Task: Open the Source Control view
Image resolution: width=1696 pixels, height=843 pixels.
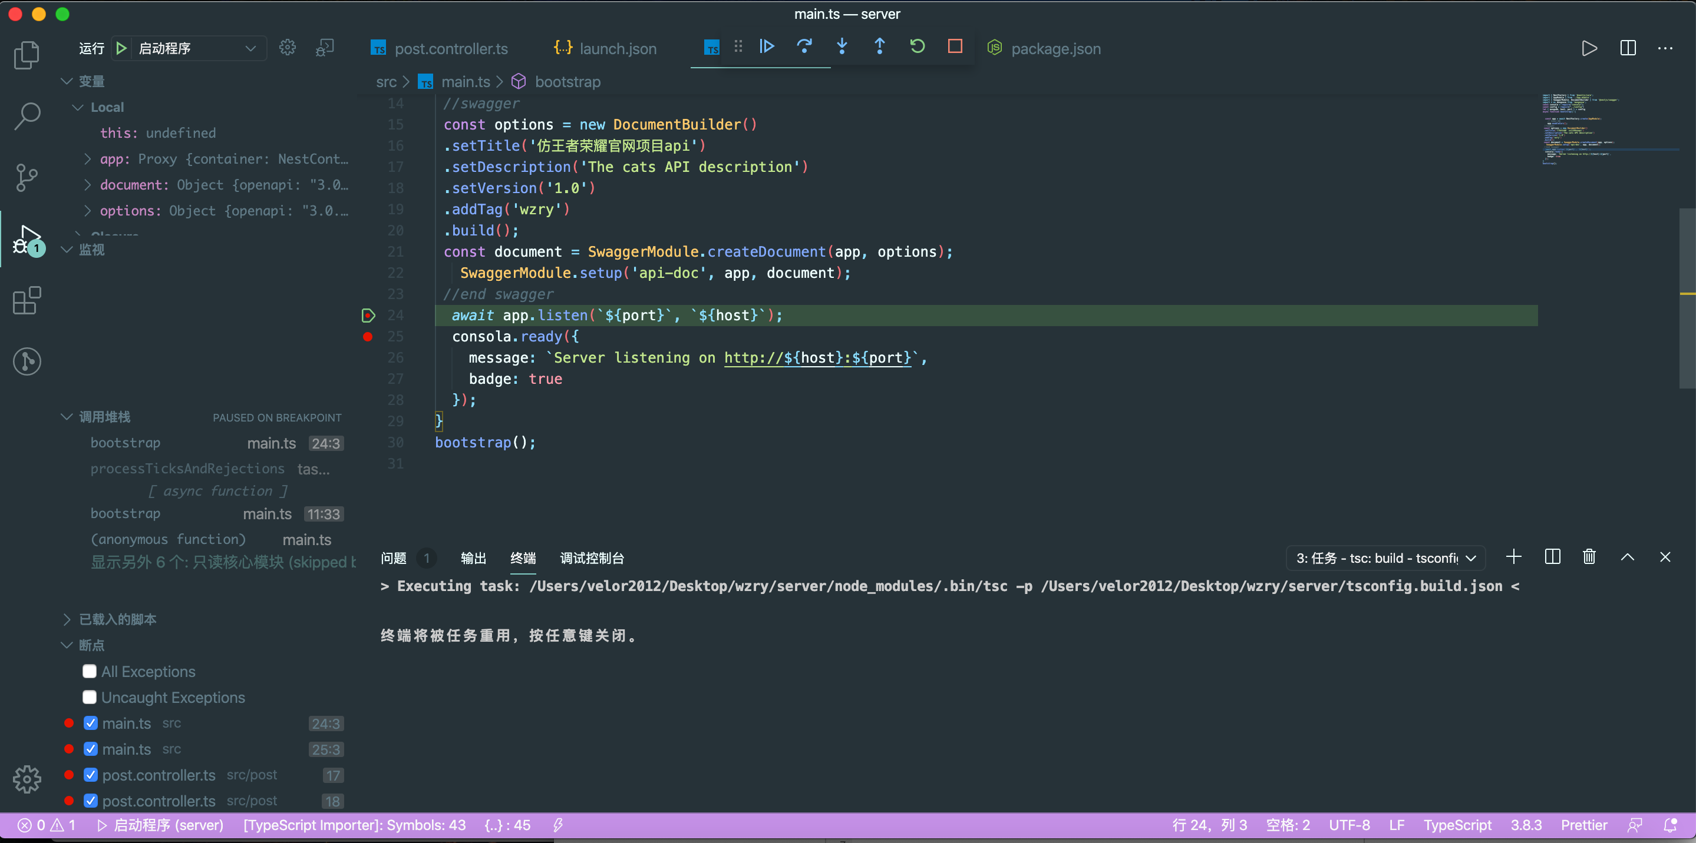Action: coord(27,178)
